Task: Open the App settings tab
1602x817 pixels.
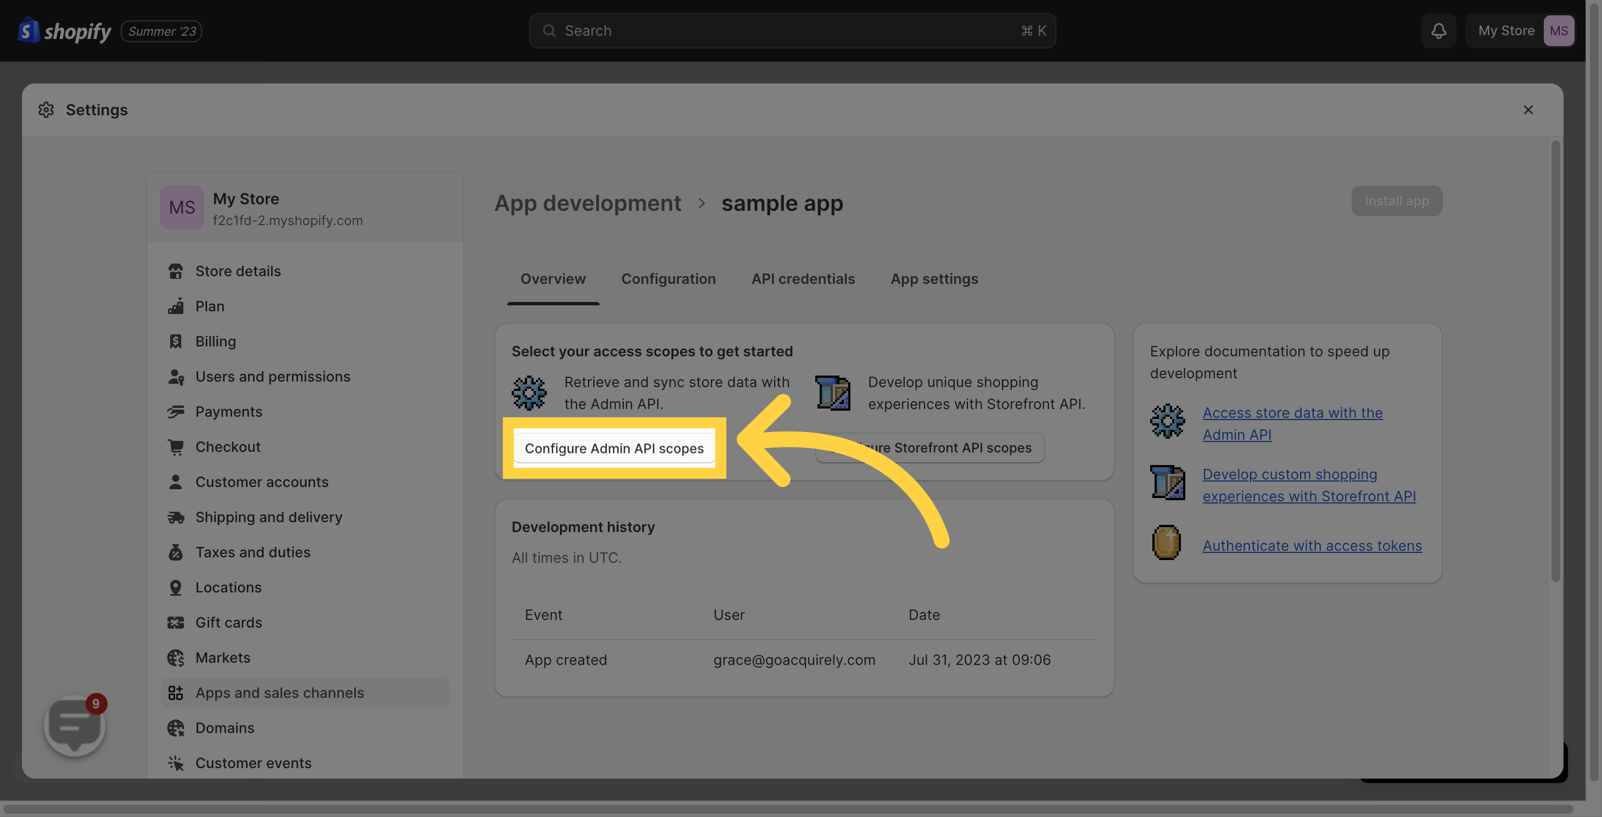Action: click(x=934, y=278)
